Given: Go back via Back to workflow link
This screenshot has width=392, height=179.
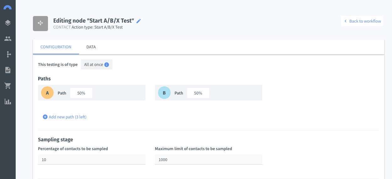Looking at the screenshot, I should click(x=362, y=21).
